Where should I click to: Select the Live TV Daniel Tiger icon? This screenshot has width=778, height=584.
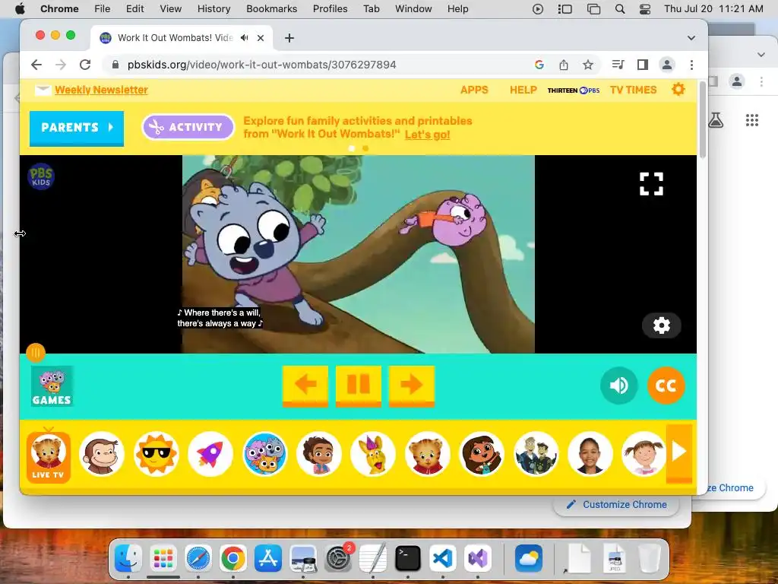tap(48, 457)
